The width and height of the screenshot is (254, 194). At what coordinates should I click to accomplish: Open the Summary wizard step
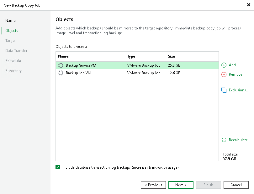[13, 71]
